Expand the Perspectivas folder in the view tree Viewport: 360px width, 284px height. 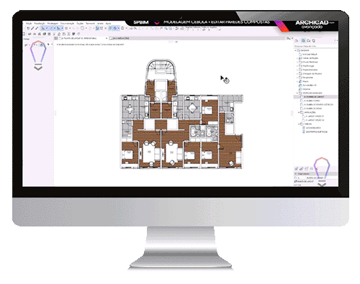tap(297, 78)
